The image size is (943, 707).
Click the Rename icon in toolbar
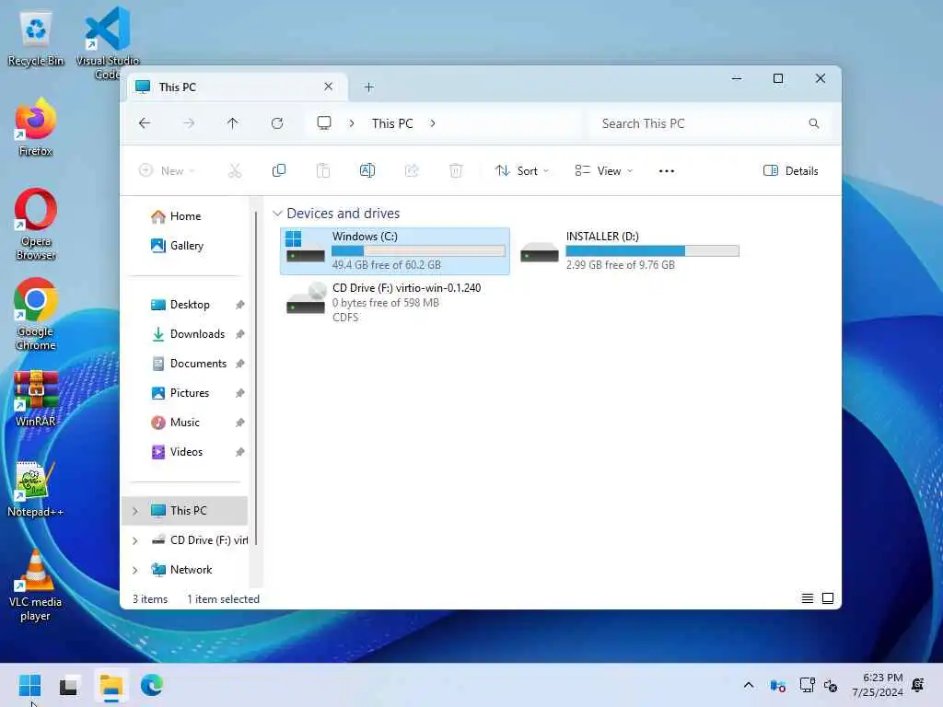[x=367, y=170]
